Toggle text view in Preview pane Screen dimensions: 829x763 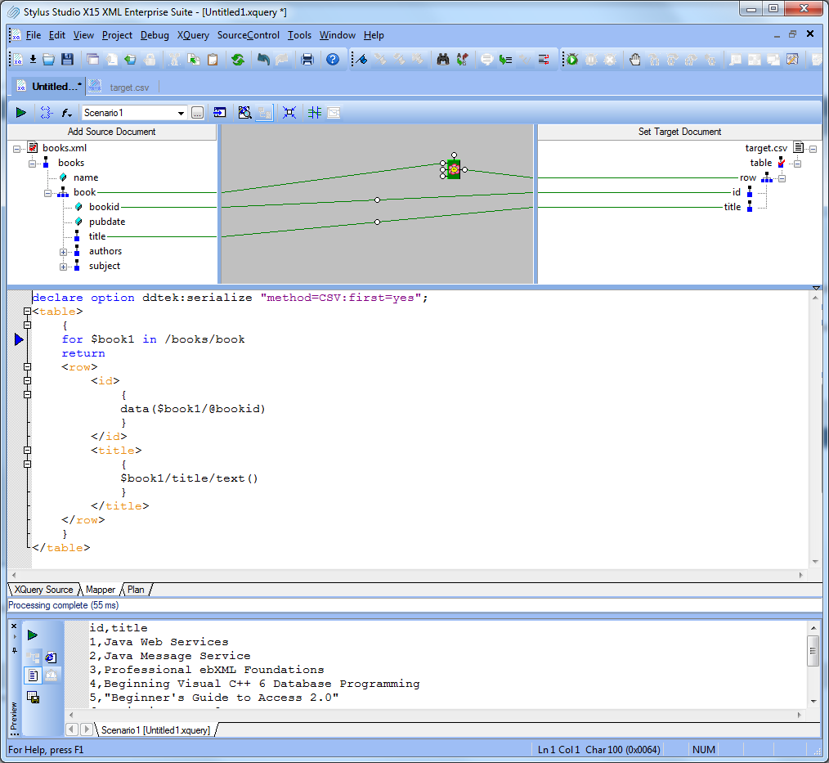(x=33, y=675)
